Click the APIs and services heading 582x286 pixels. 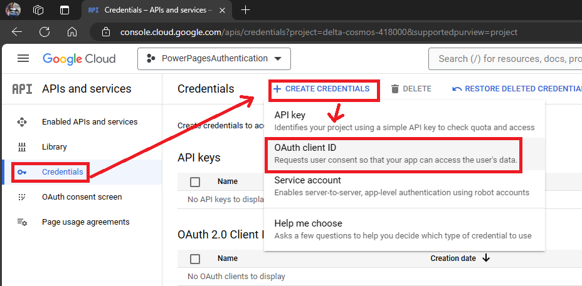pyautogui.click(x=87, y=89)
